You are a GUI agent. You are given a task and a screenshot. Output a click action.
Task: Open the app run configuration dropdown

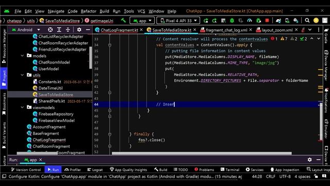tap(142, 21)
